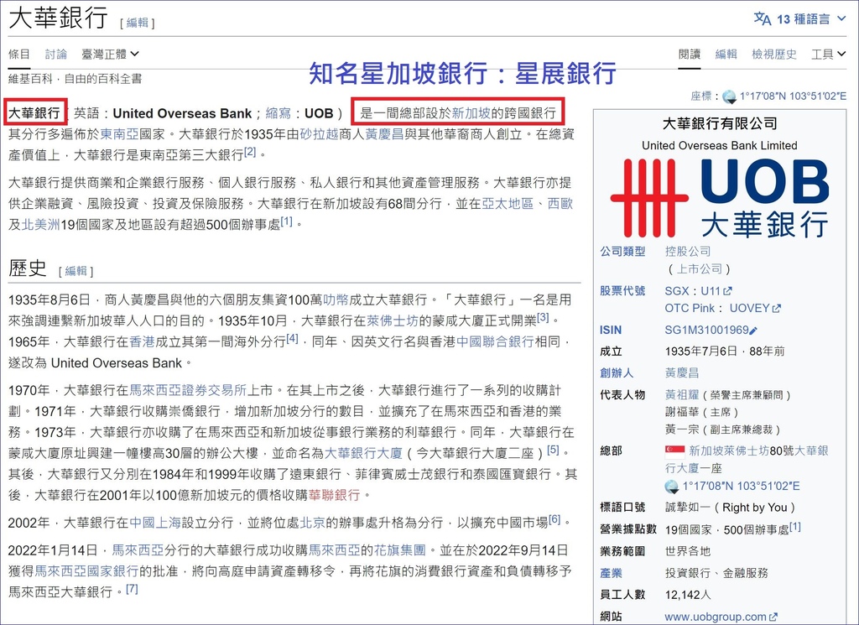The image size is (859, 625).
Task: Open the 馬來西亞證券交易所 link
Action: 188,391
